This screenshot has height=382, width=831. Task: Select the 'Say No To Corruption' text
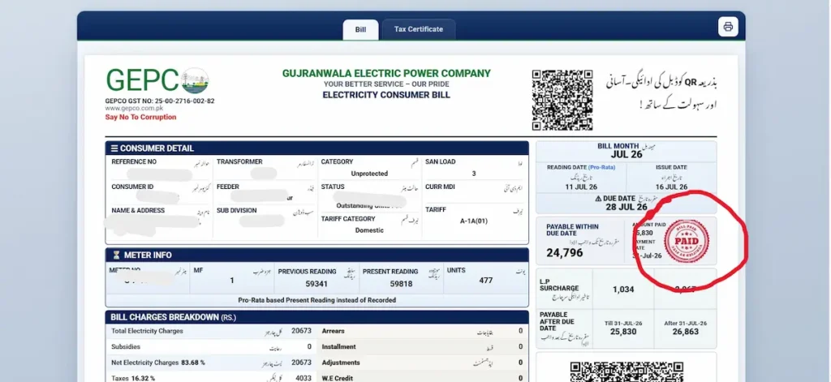tap(140, 117)
